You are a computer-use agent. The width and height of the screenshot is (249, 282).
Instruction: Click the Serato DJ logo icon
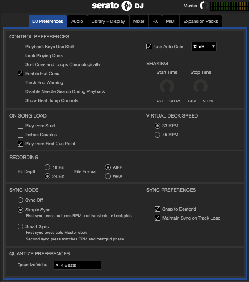[x=128, y=6]
